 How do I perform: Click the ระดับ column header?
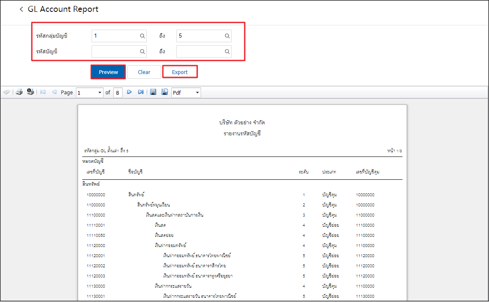[x=304, y=172]
